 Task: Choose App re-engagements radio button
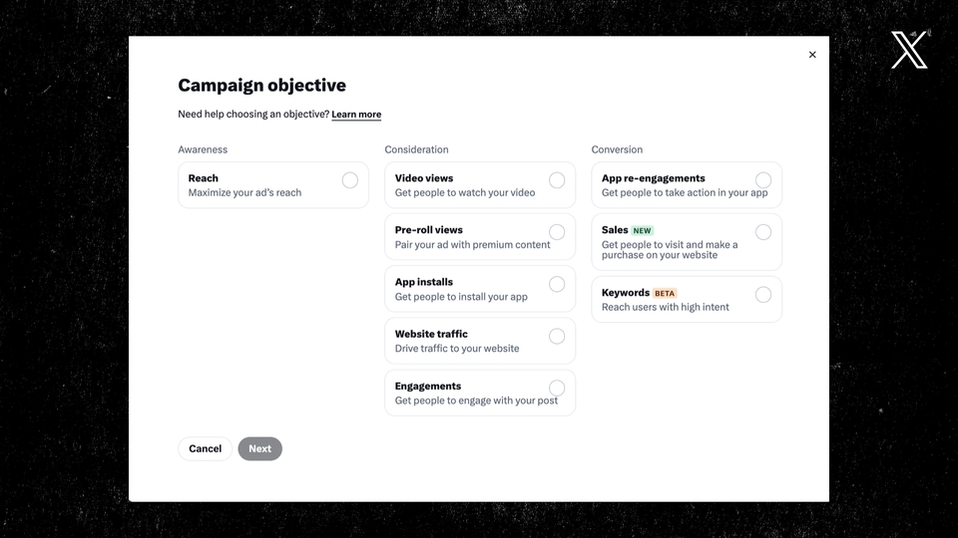(763, 180)
